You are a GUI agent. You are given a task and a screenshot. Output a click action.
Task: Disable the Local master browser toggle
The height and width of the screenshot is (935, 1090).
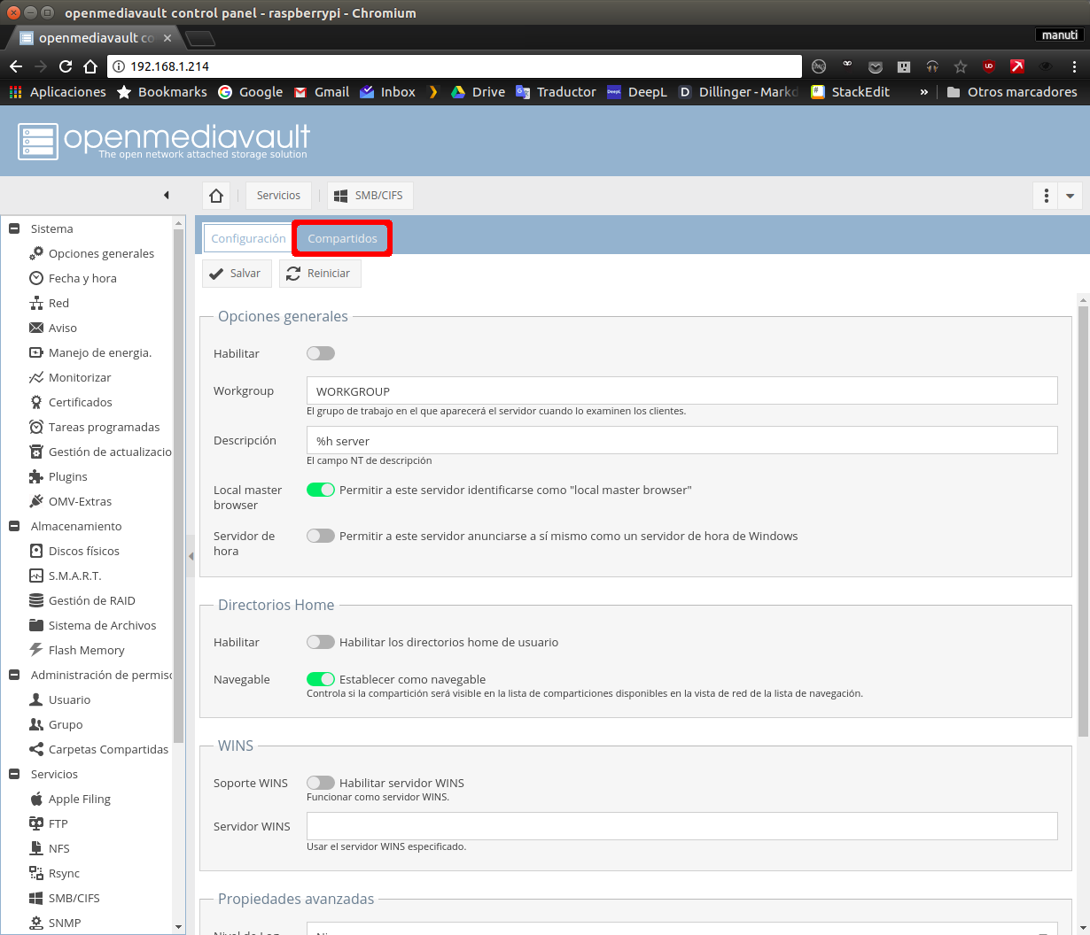[321, 490]
